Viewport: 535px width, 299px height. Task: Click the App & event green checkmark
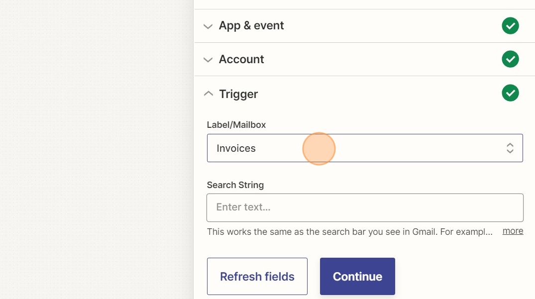(510, 25)
